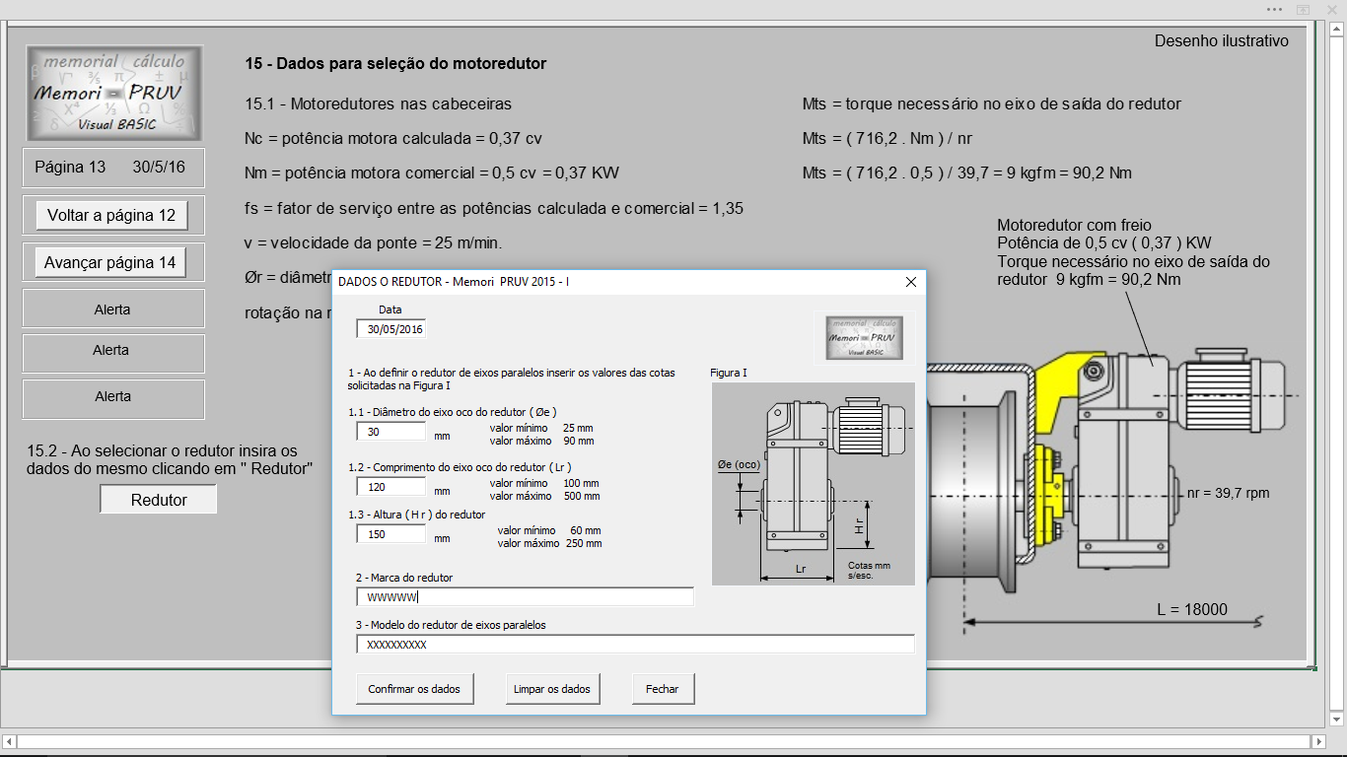Click the Voltar a página 12 button

pyautogui.click(x=111, y=215)
